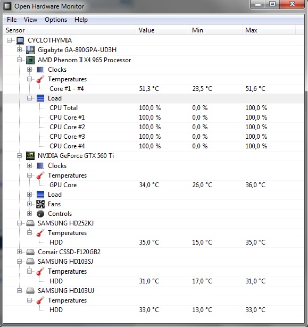Open the View menu

coord(30,20)
